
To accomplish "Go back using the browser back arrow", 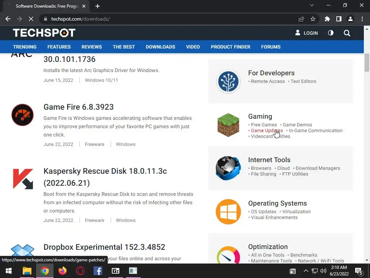I will (8, 19).
